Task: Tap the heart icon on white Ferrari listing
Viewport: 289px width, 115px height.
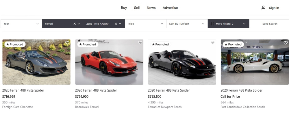Action: point(286,43)
